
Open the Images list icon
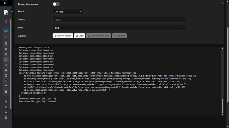(6, 65)
